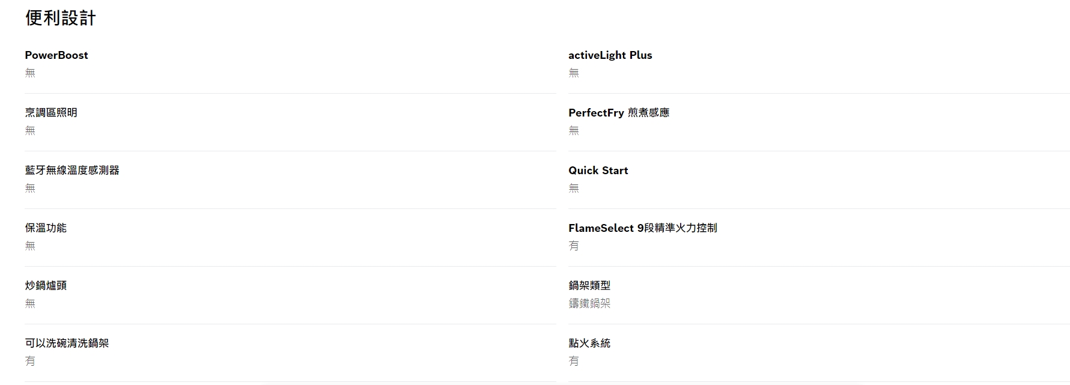Select the 藍牙無線溫度感測器 label
The width and height of the screenshot is (1070, 385).
72,171
